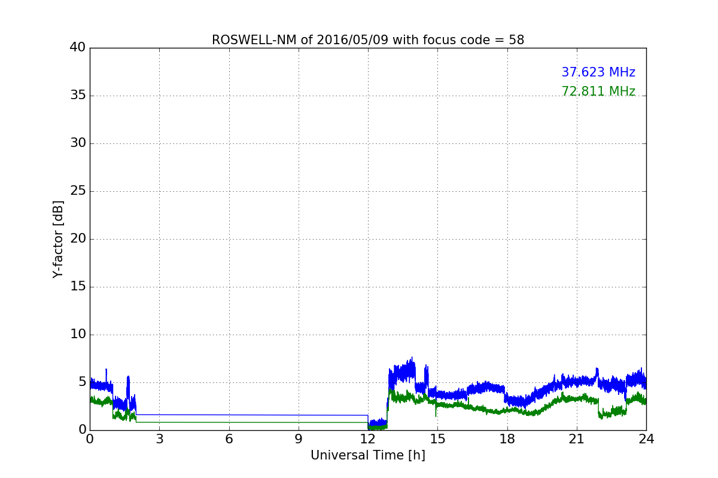Click the y-axis tick label 20

tap(78, 239)
